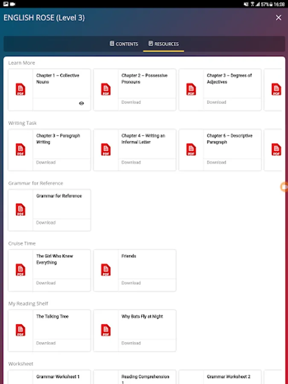Screen dimensions: 288x384
Task: Open PDF icon for Chapter 3 – Degrees of Adjectives
Action: pos(191,90)
